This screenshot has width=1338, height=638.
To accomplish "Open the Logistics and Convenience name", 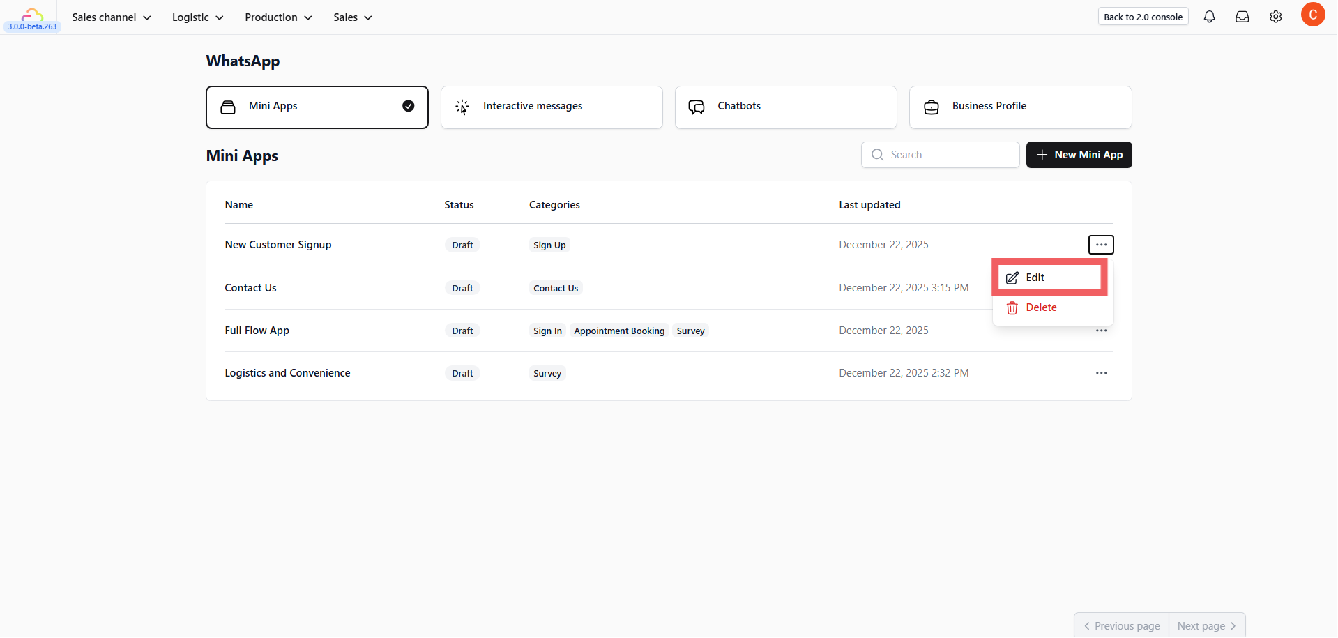I will (x=287, y=373).
